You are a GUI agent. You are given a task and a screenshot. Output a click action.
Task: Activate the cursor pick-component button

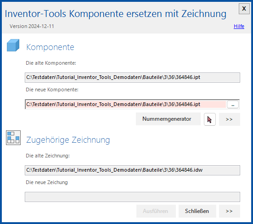(209, 119)
